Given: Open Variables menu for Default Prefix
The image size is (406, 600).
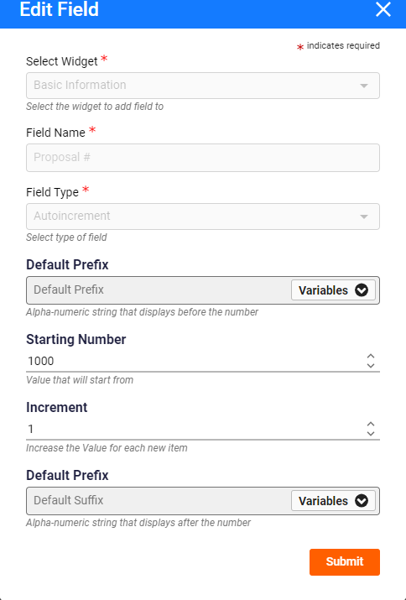Looking at the screenshot, I should pos(333,290).
